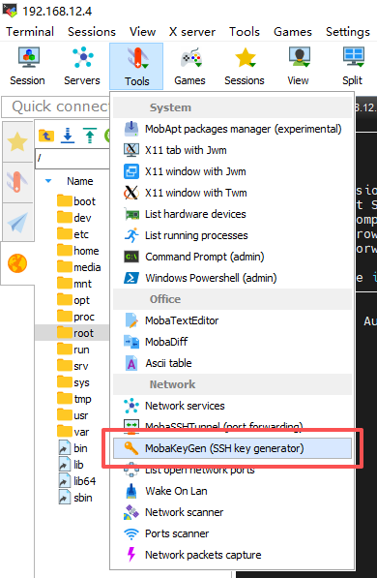Open the Sessions menu in the menu bar
377x578 pixels.
(92, 32)
